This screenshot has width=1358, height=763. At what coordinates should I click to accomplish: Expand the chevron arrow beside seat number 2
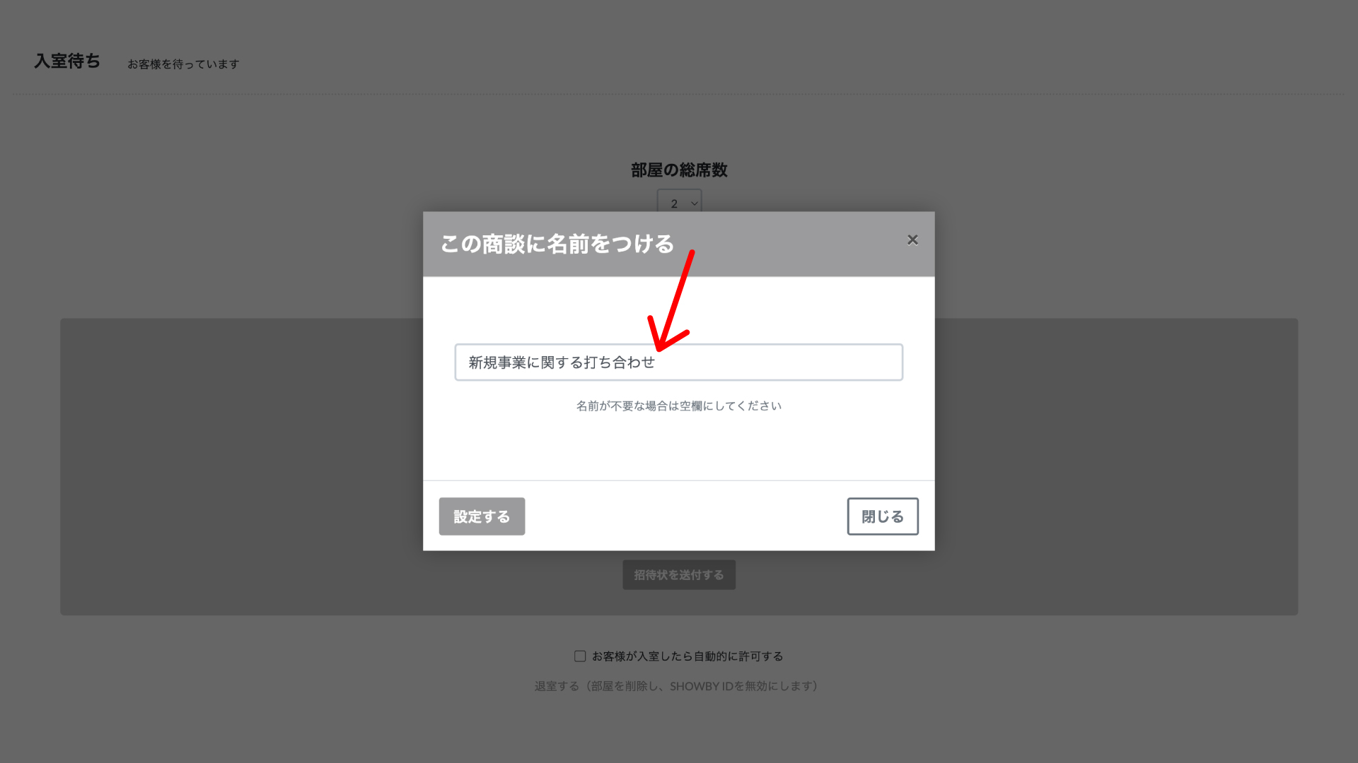(x=695, y=203)
